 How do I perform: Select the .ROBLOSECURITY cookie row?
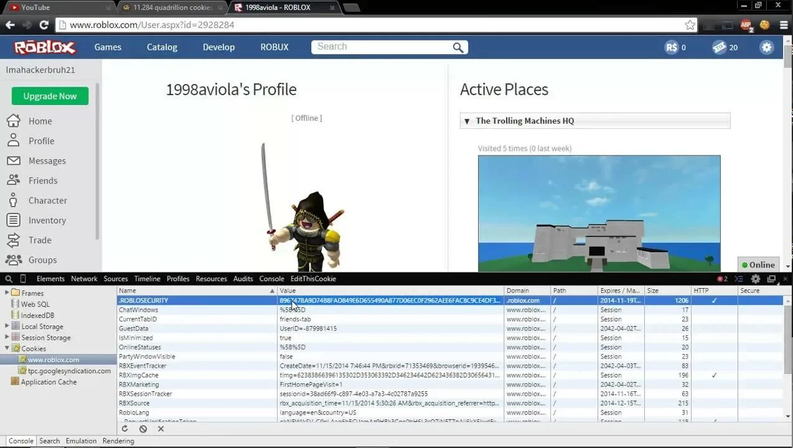click(x=450, y=301)
